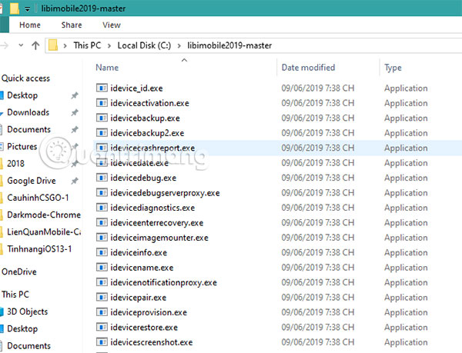The width and height of the screenshot is (462, 353).
Task: Click the Type column header
Action: pos(393,68)
